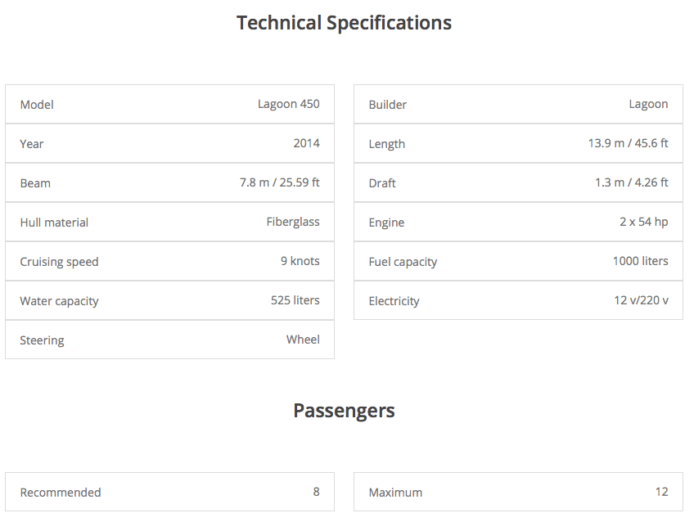This screenshot has width=694, height=522.
Task: Click the Builder row showing Lagoon
Action: (518, 105)
